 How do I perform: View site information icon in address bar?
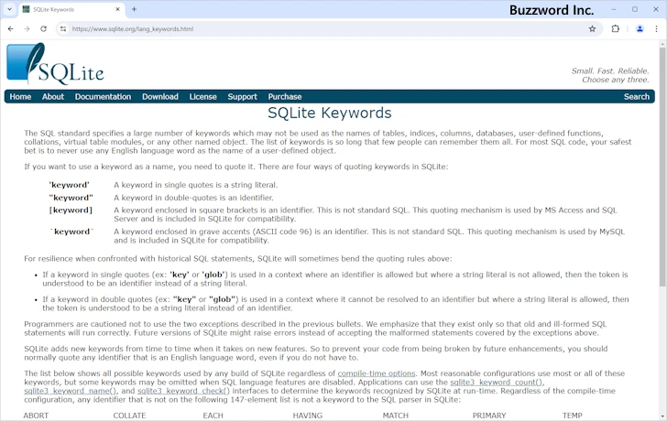coord(63,28)
